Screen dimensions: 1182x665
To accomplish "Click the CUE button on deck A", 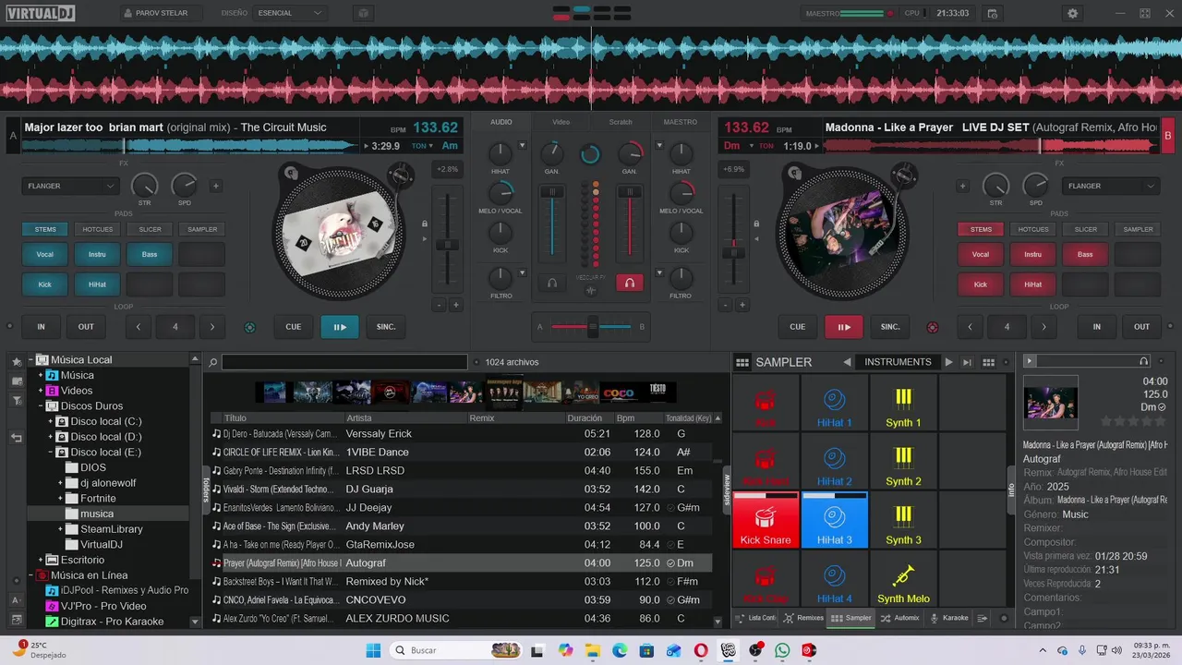I will coord(294,327).
